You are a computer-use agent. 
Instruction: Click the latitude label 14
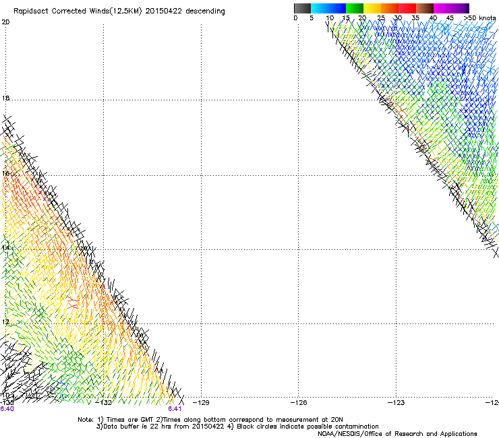coord(5,248)
